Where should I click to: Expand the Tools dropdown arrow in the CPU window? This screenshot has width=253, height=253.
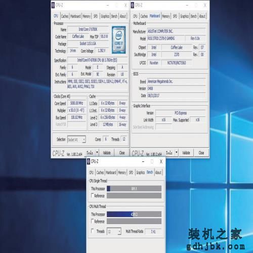coord(97,152)
